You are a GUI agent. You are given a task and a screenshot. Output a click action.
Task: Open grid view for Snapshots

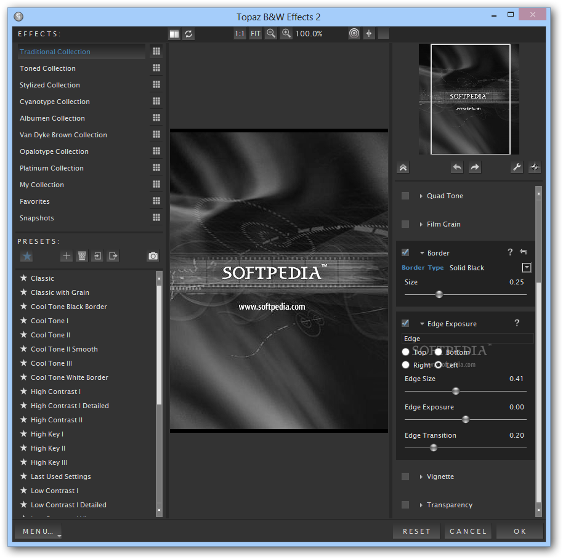point(156,217)
